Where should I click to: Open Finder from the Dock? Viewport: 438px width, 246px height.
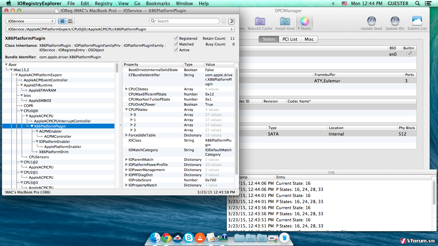pos(155,238)
